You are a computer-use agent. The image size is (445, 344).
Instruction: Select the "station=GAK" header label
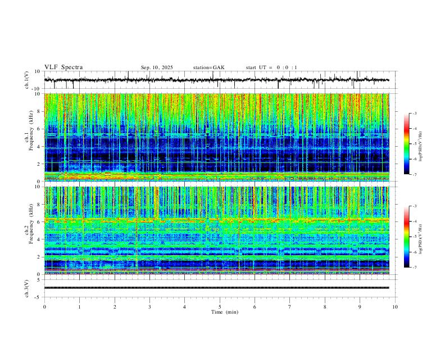point(208,67)
